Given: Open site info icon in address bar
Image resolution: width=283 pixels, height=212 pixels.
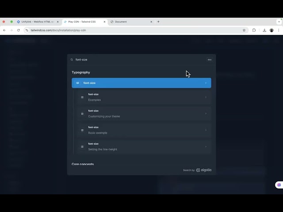Looking at the screenshot, I should (x=27, y=30).
